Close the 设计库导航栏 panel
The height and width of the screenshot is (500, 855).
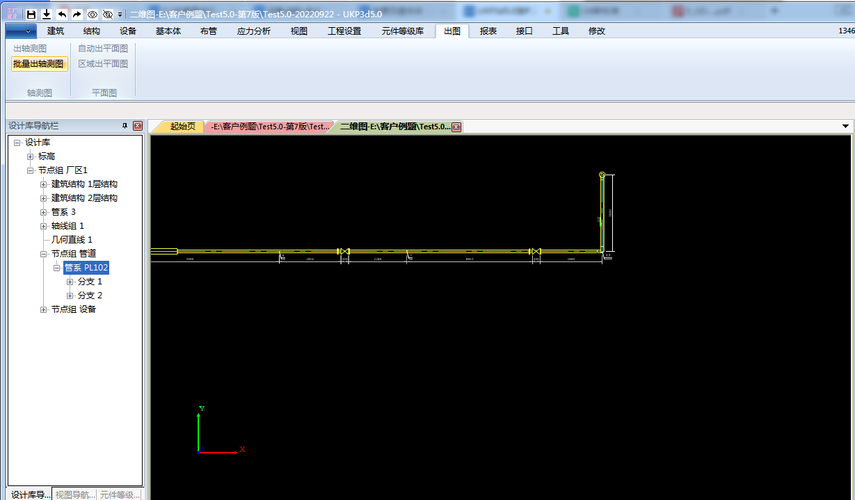point(138,126)
